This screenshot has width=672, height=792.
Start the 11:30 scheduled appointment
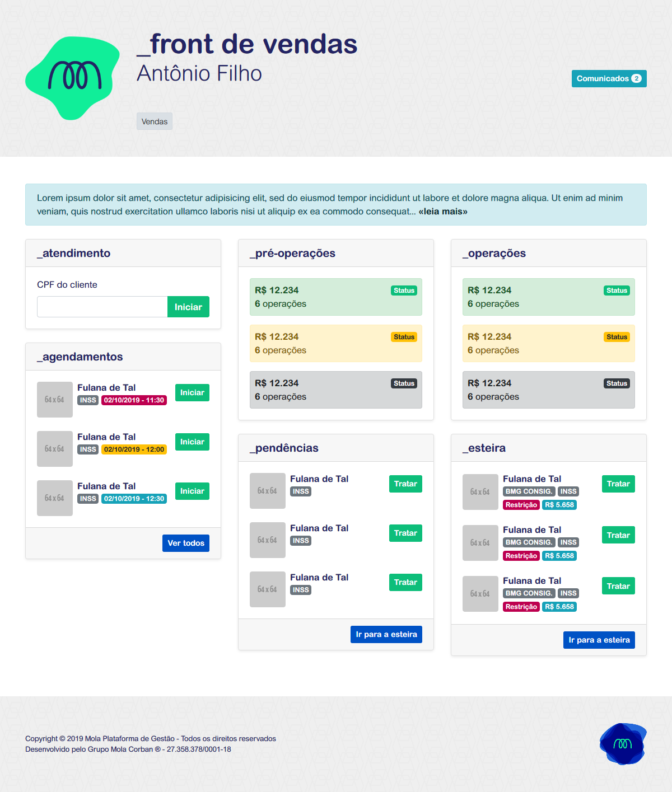(192, 392)
